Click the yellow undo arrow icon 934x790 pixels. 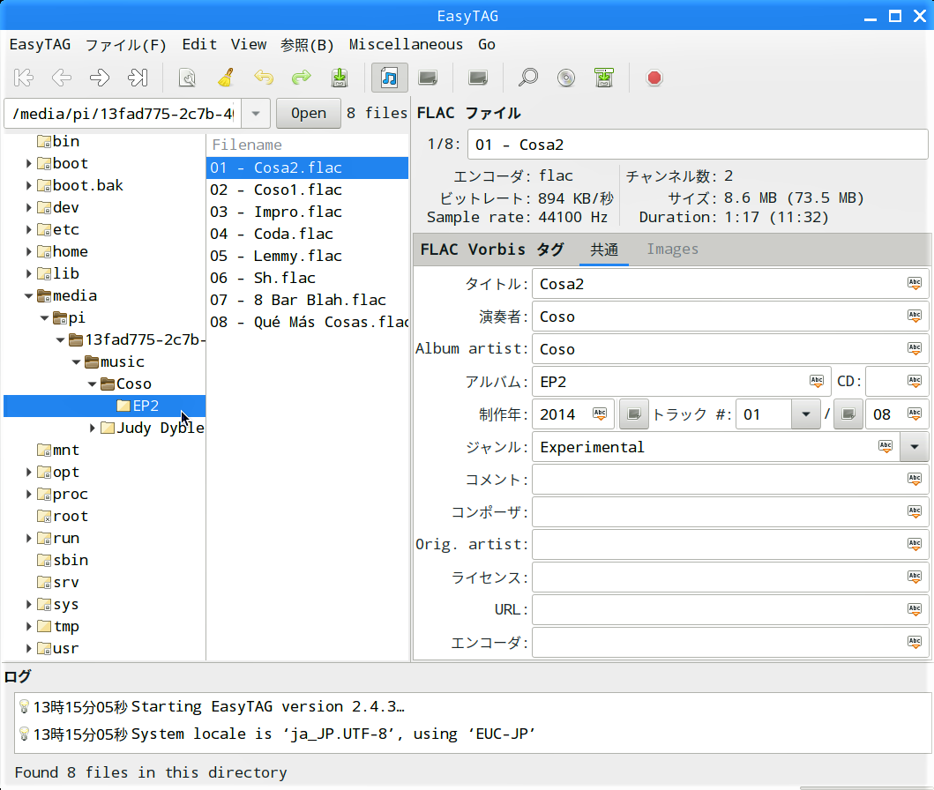(264, 78)
